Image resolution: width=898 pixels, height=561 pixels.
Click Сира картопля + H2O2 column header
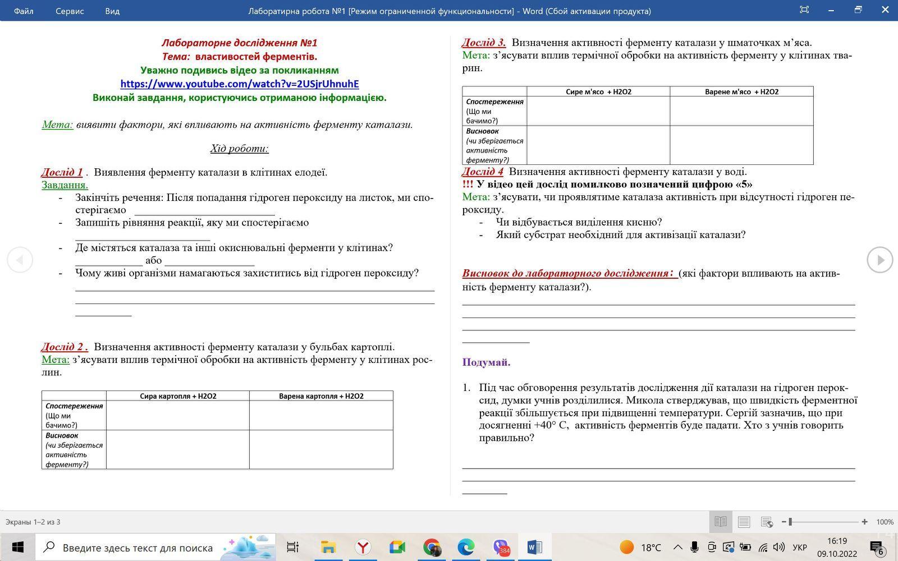pos(178,396)
